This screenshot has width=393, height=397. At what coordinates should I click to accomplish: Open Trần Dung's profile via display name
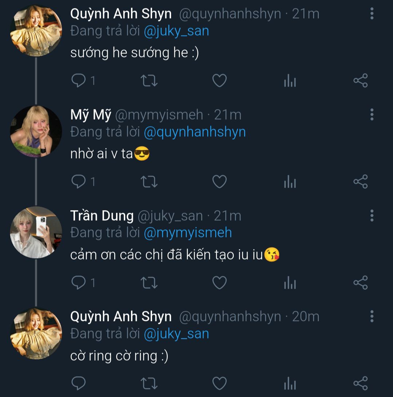click(x=102, y=216)
